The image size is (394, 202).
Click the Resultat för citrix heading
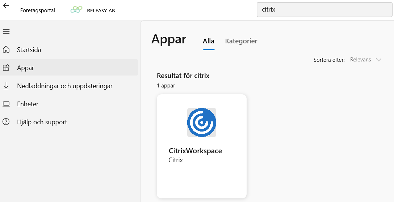coord(183,76)
